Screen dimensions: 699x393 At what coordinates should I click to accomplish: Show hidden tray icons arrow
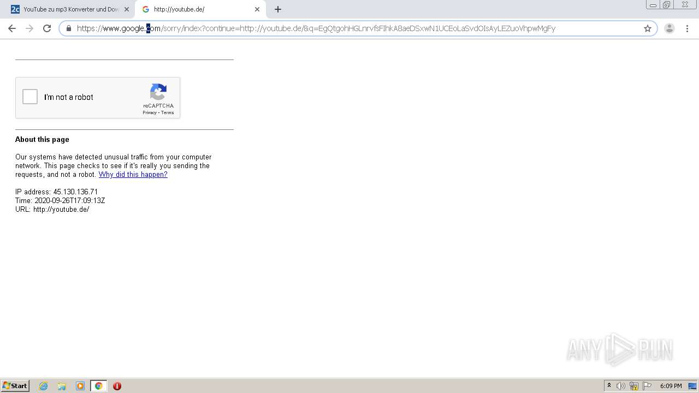(x=609, y=386)
